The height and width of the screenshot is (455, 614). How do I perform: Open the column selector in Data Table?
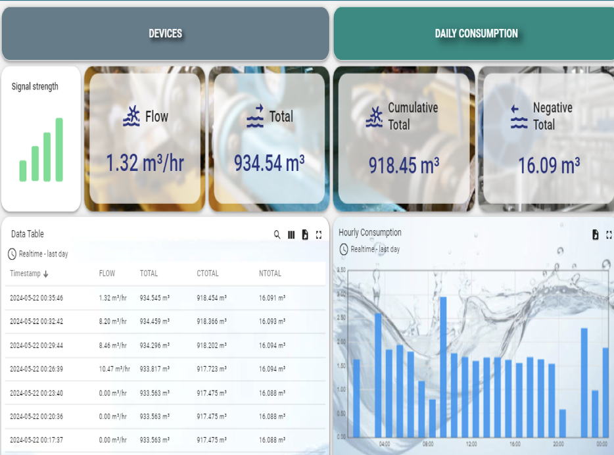click(x=291, y=235)
